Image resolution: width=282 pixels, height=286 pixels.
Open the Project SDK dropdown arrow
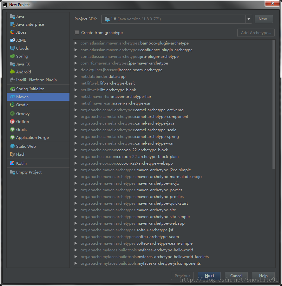(249, 19)
